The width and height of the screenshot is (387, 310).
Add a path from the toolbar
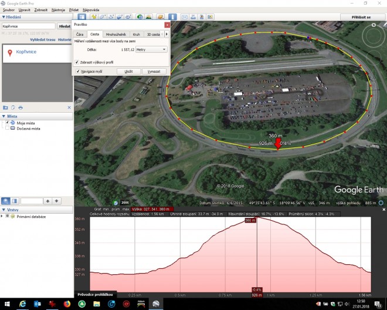111,17
